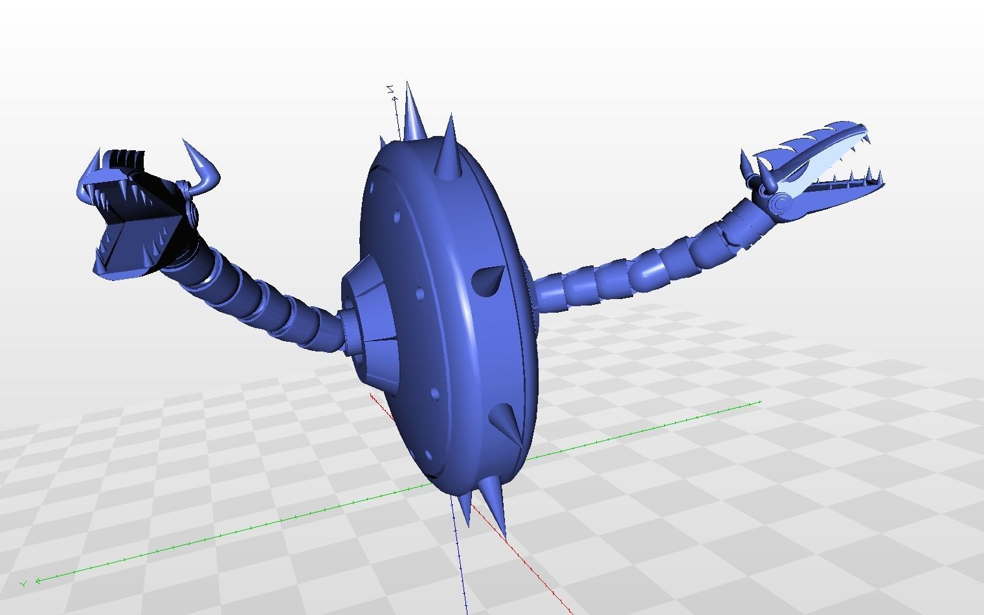The image size is (984, 615).
Task: Click the Z axis label
Action: click(391, 89)
